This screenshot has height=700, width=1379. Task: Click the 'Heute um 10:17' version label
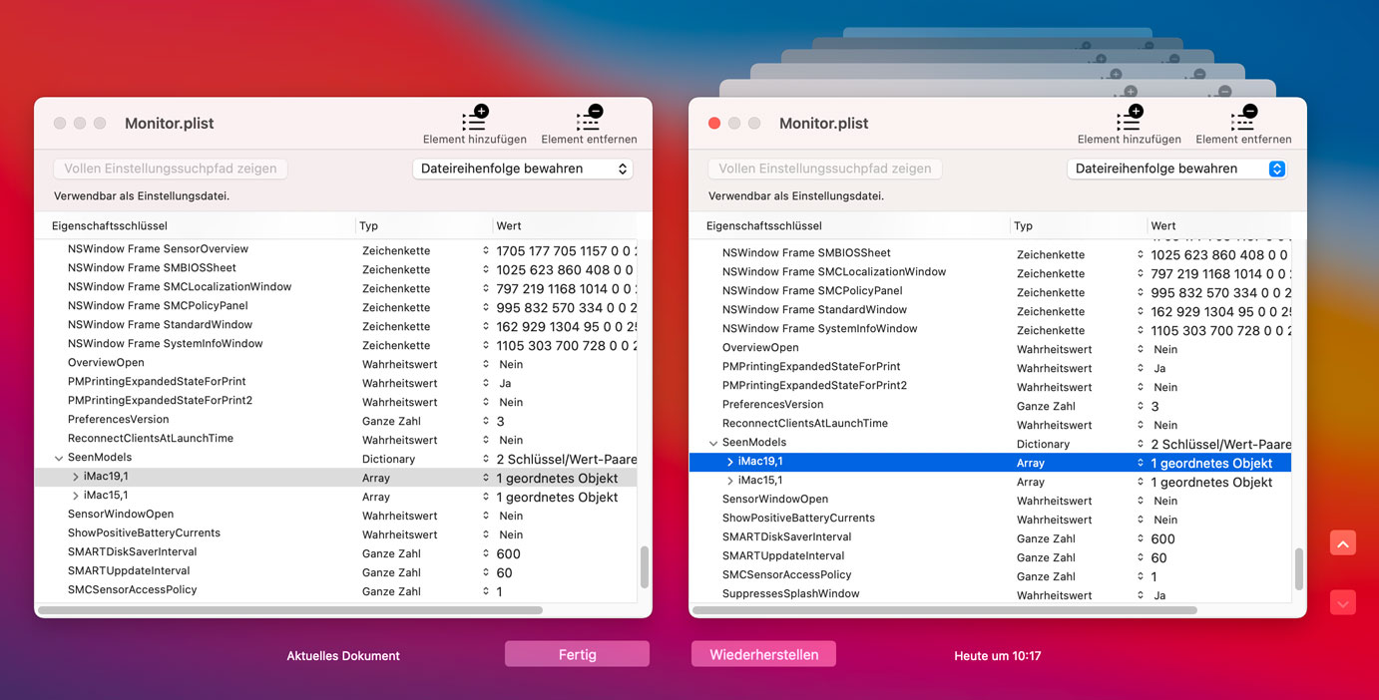click(998, 656)
